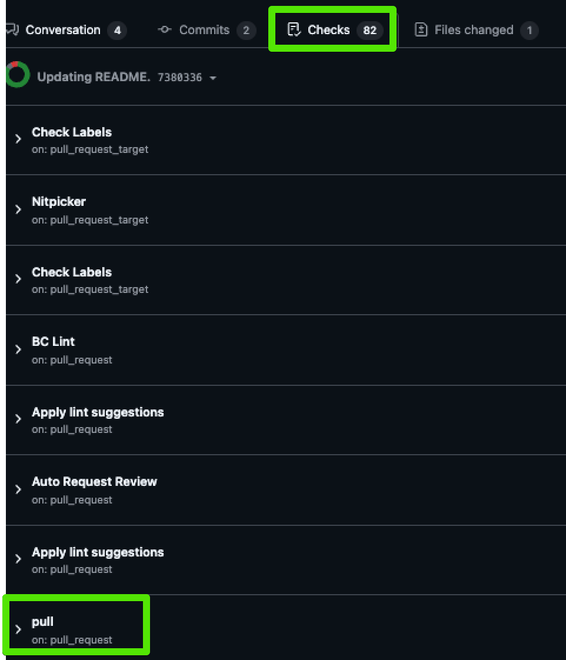This screenshot has height=660, width=566.
Task: Click the check status progress ring icon
Action: tap(17, 75)
